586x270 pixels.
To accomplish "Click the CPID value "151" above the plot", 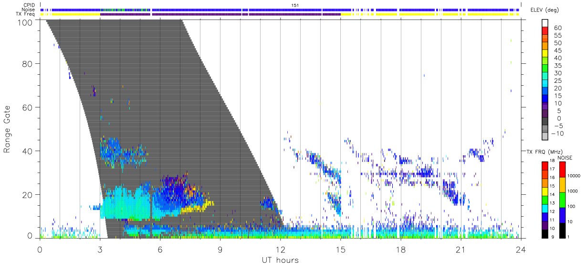I will 295,5.
